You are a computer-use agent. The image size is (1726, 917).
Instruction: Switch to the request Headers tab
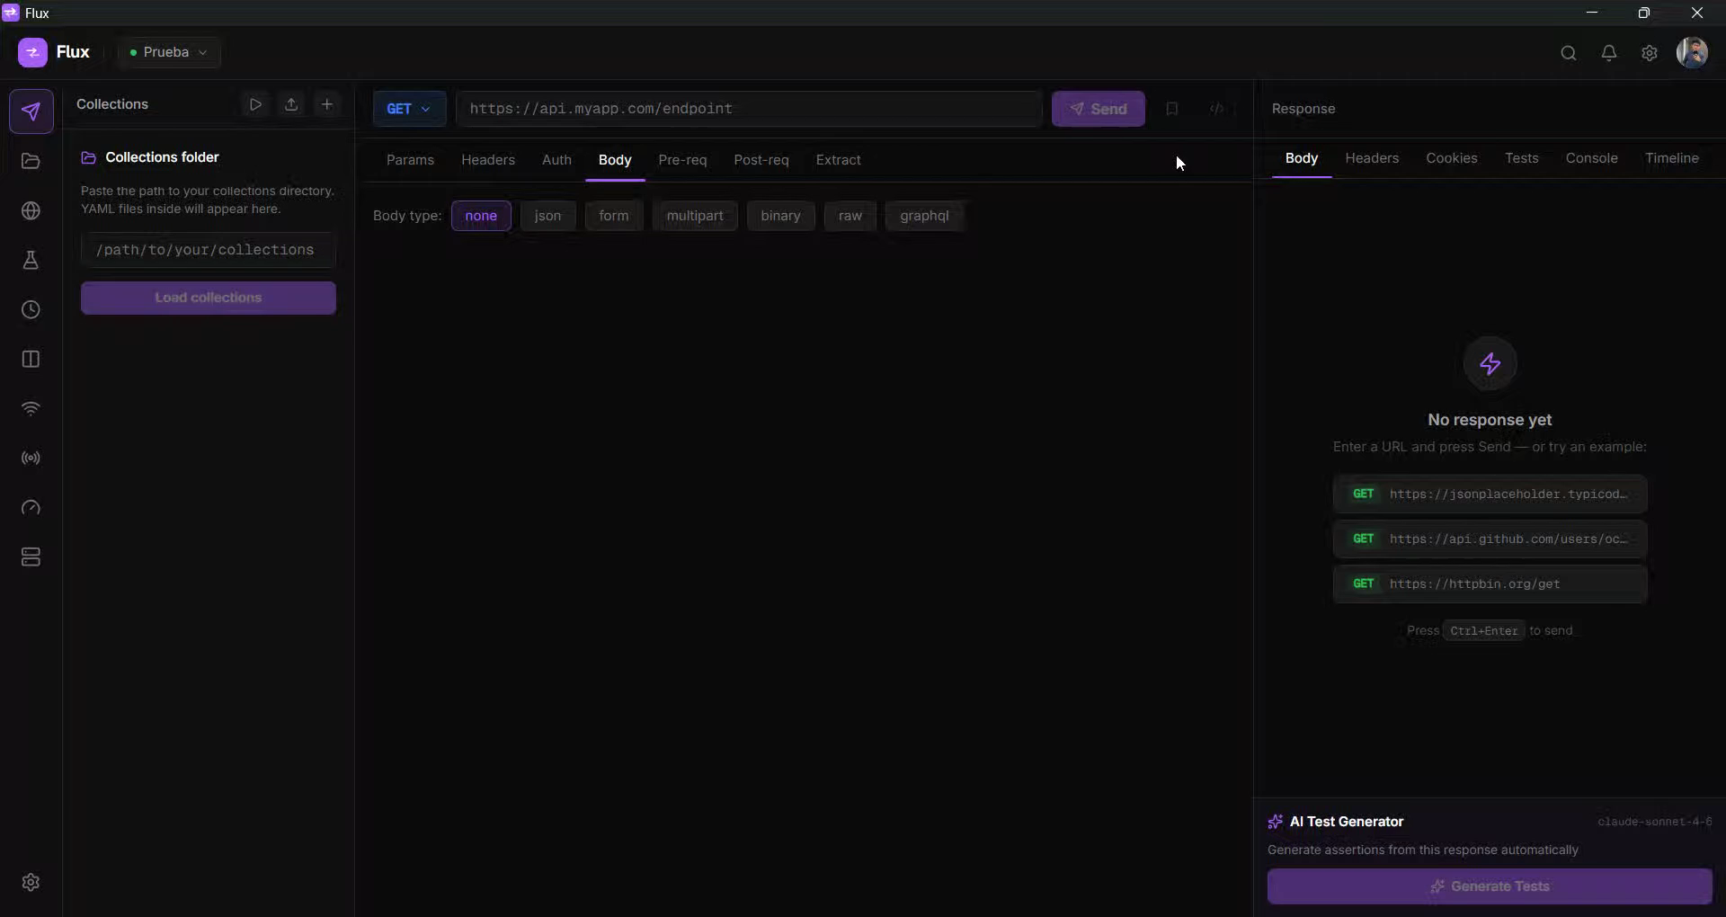488,160
